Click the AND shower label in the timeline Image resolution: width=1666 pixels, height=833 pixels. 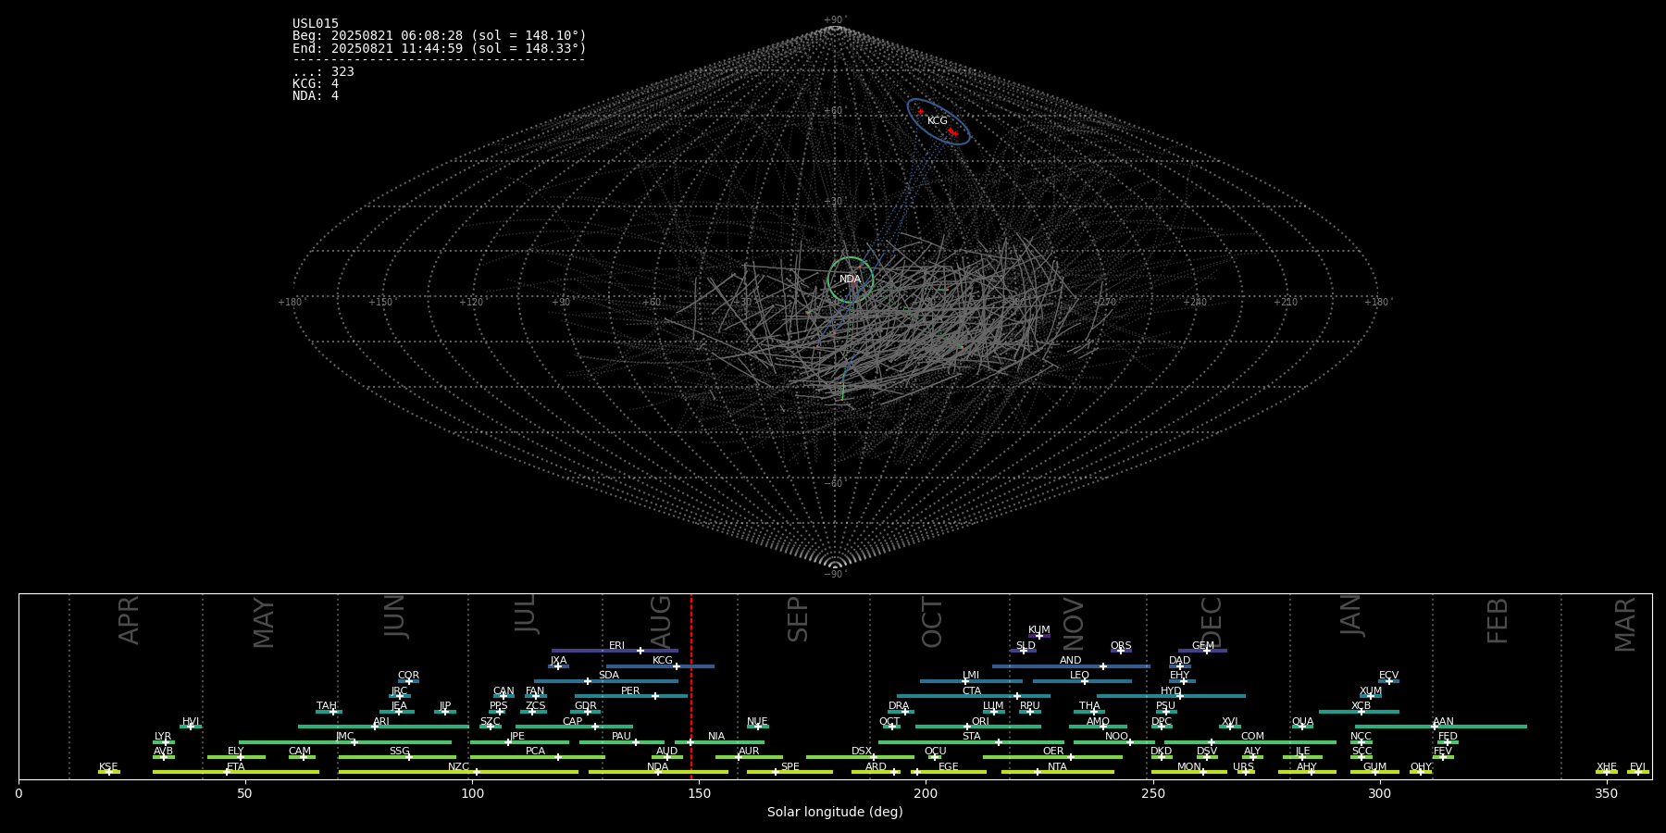[1071, 661]
